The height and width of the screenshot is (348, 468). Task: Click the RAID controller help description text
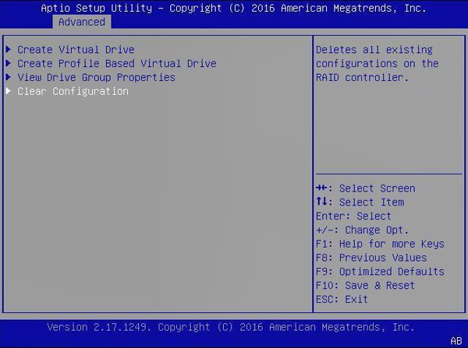coord(377,64)
